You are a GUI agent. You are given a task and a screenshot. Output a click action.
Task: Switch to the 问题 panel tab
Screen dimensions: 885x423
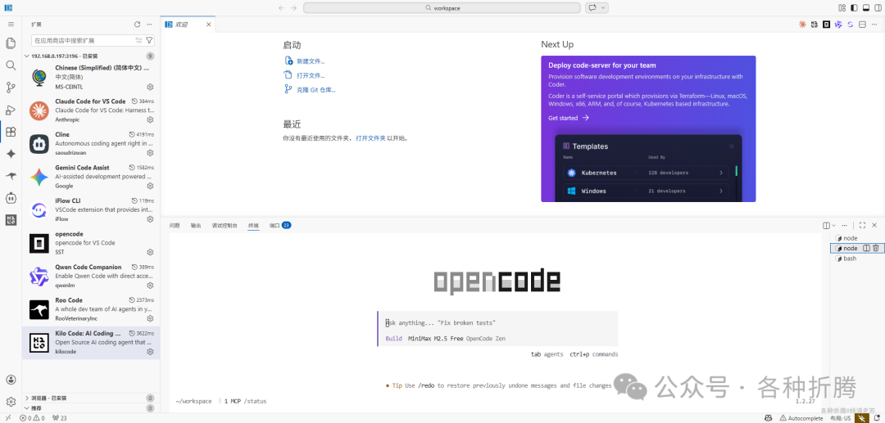[x=175, y=225]
